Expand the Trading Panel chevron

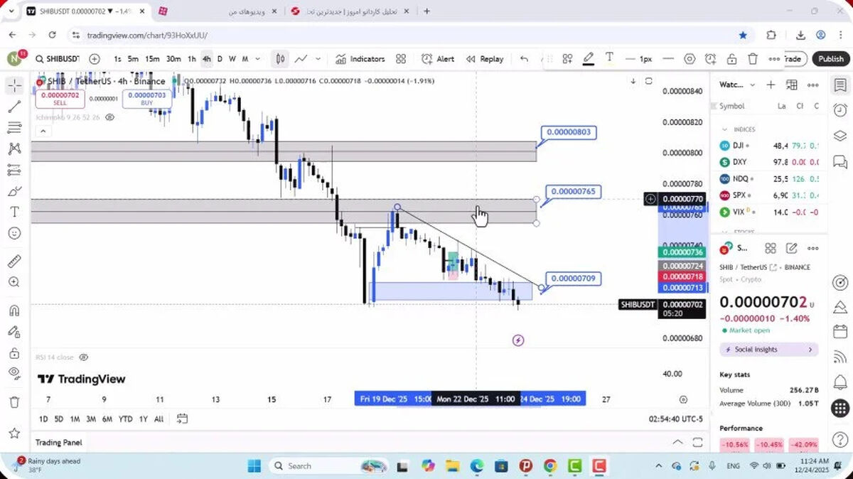click(x=678, y=442)
